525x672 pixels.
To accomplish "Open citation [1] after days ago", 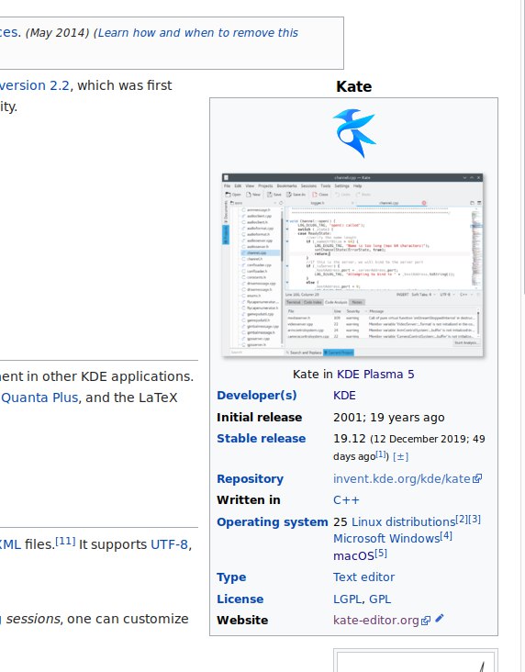I will coord(382,454).
